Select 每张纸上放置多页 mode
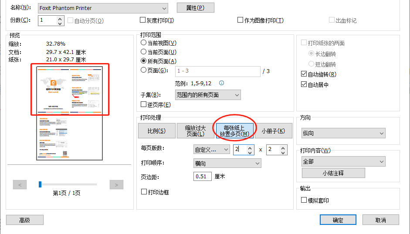 pos(234,130)
